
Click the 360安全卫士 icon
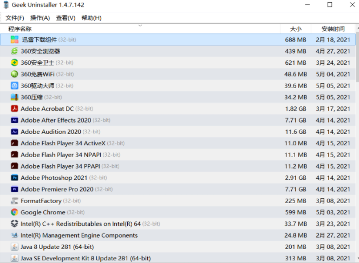click(15, 63)
